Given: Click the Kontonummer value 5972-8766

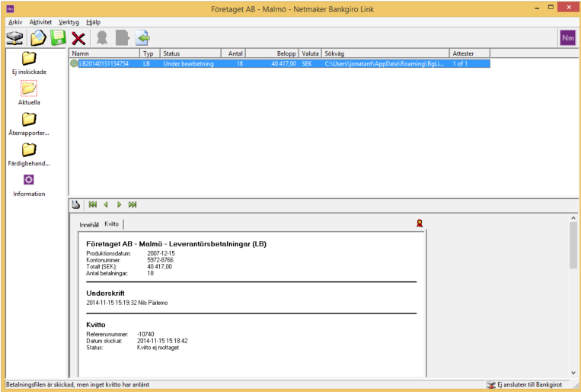Looking at the screenshot, I should tap(160, 260).
